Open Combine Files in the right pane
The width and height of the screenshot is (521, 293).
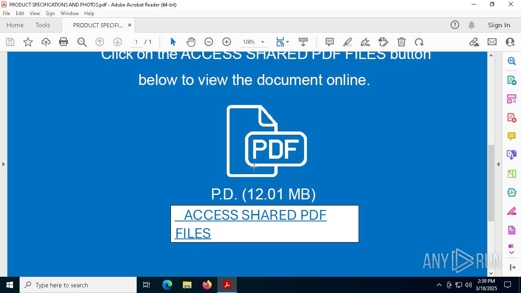click(x=512, y=155)
